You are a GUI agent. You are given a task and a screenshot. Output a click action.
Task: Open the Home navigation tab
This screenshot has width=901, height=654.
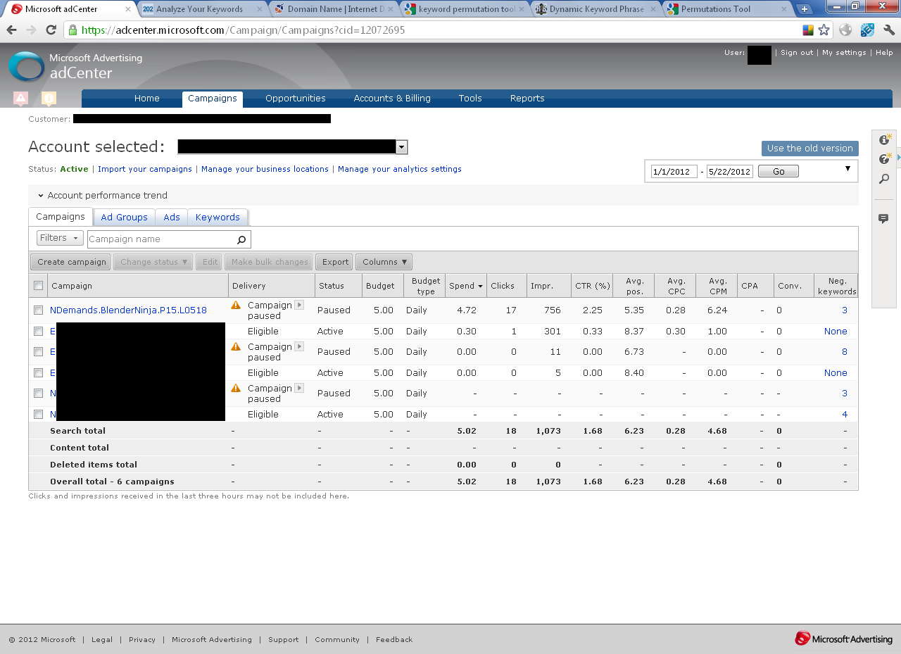(147, 99)
